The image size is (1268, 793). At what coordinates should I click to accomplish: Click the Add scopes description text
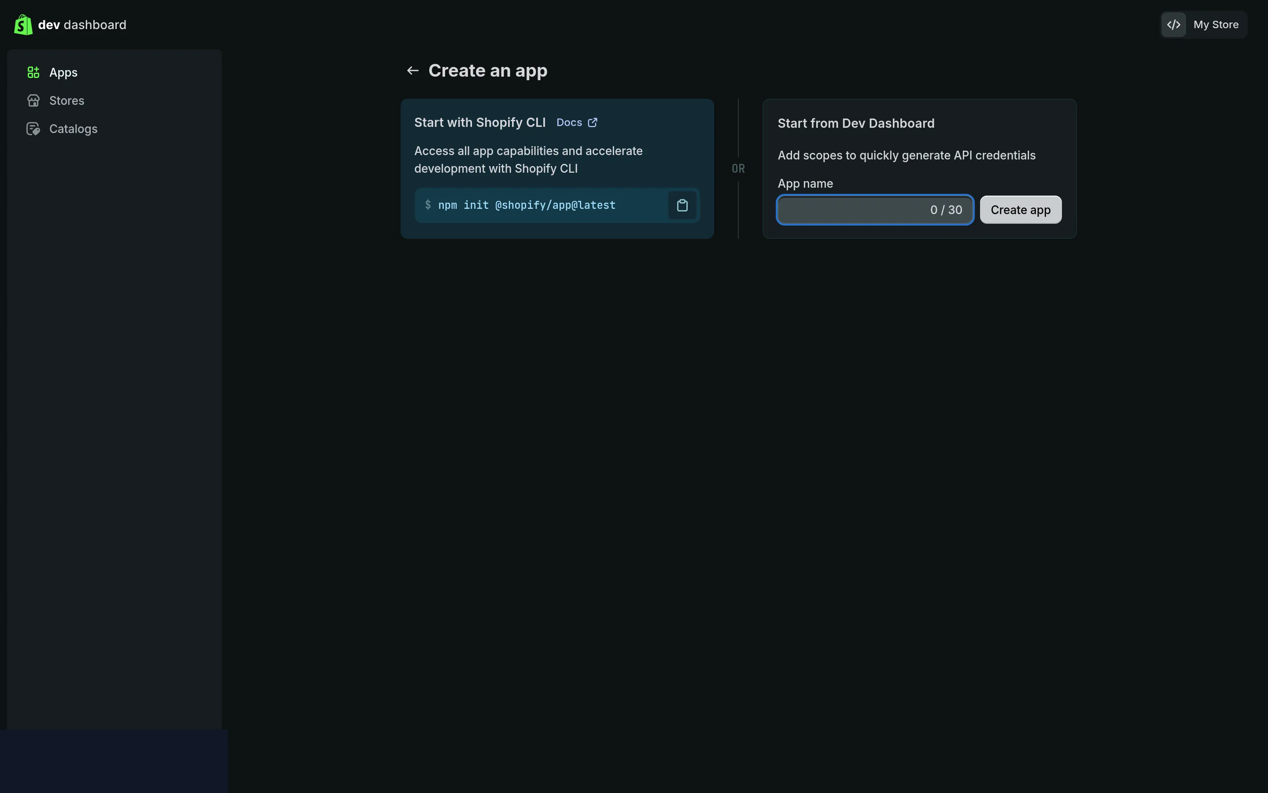907,155
